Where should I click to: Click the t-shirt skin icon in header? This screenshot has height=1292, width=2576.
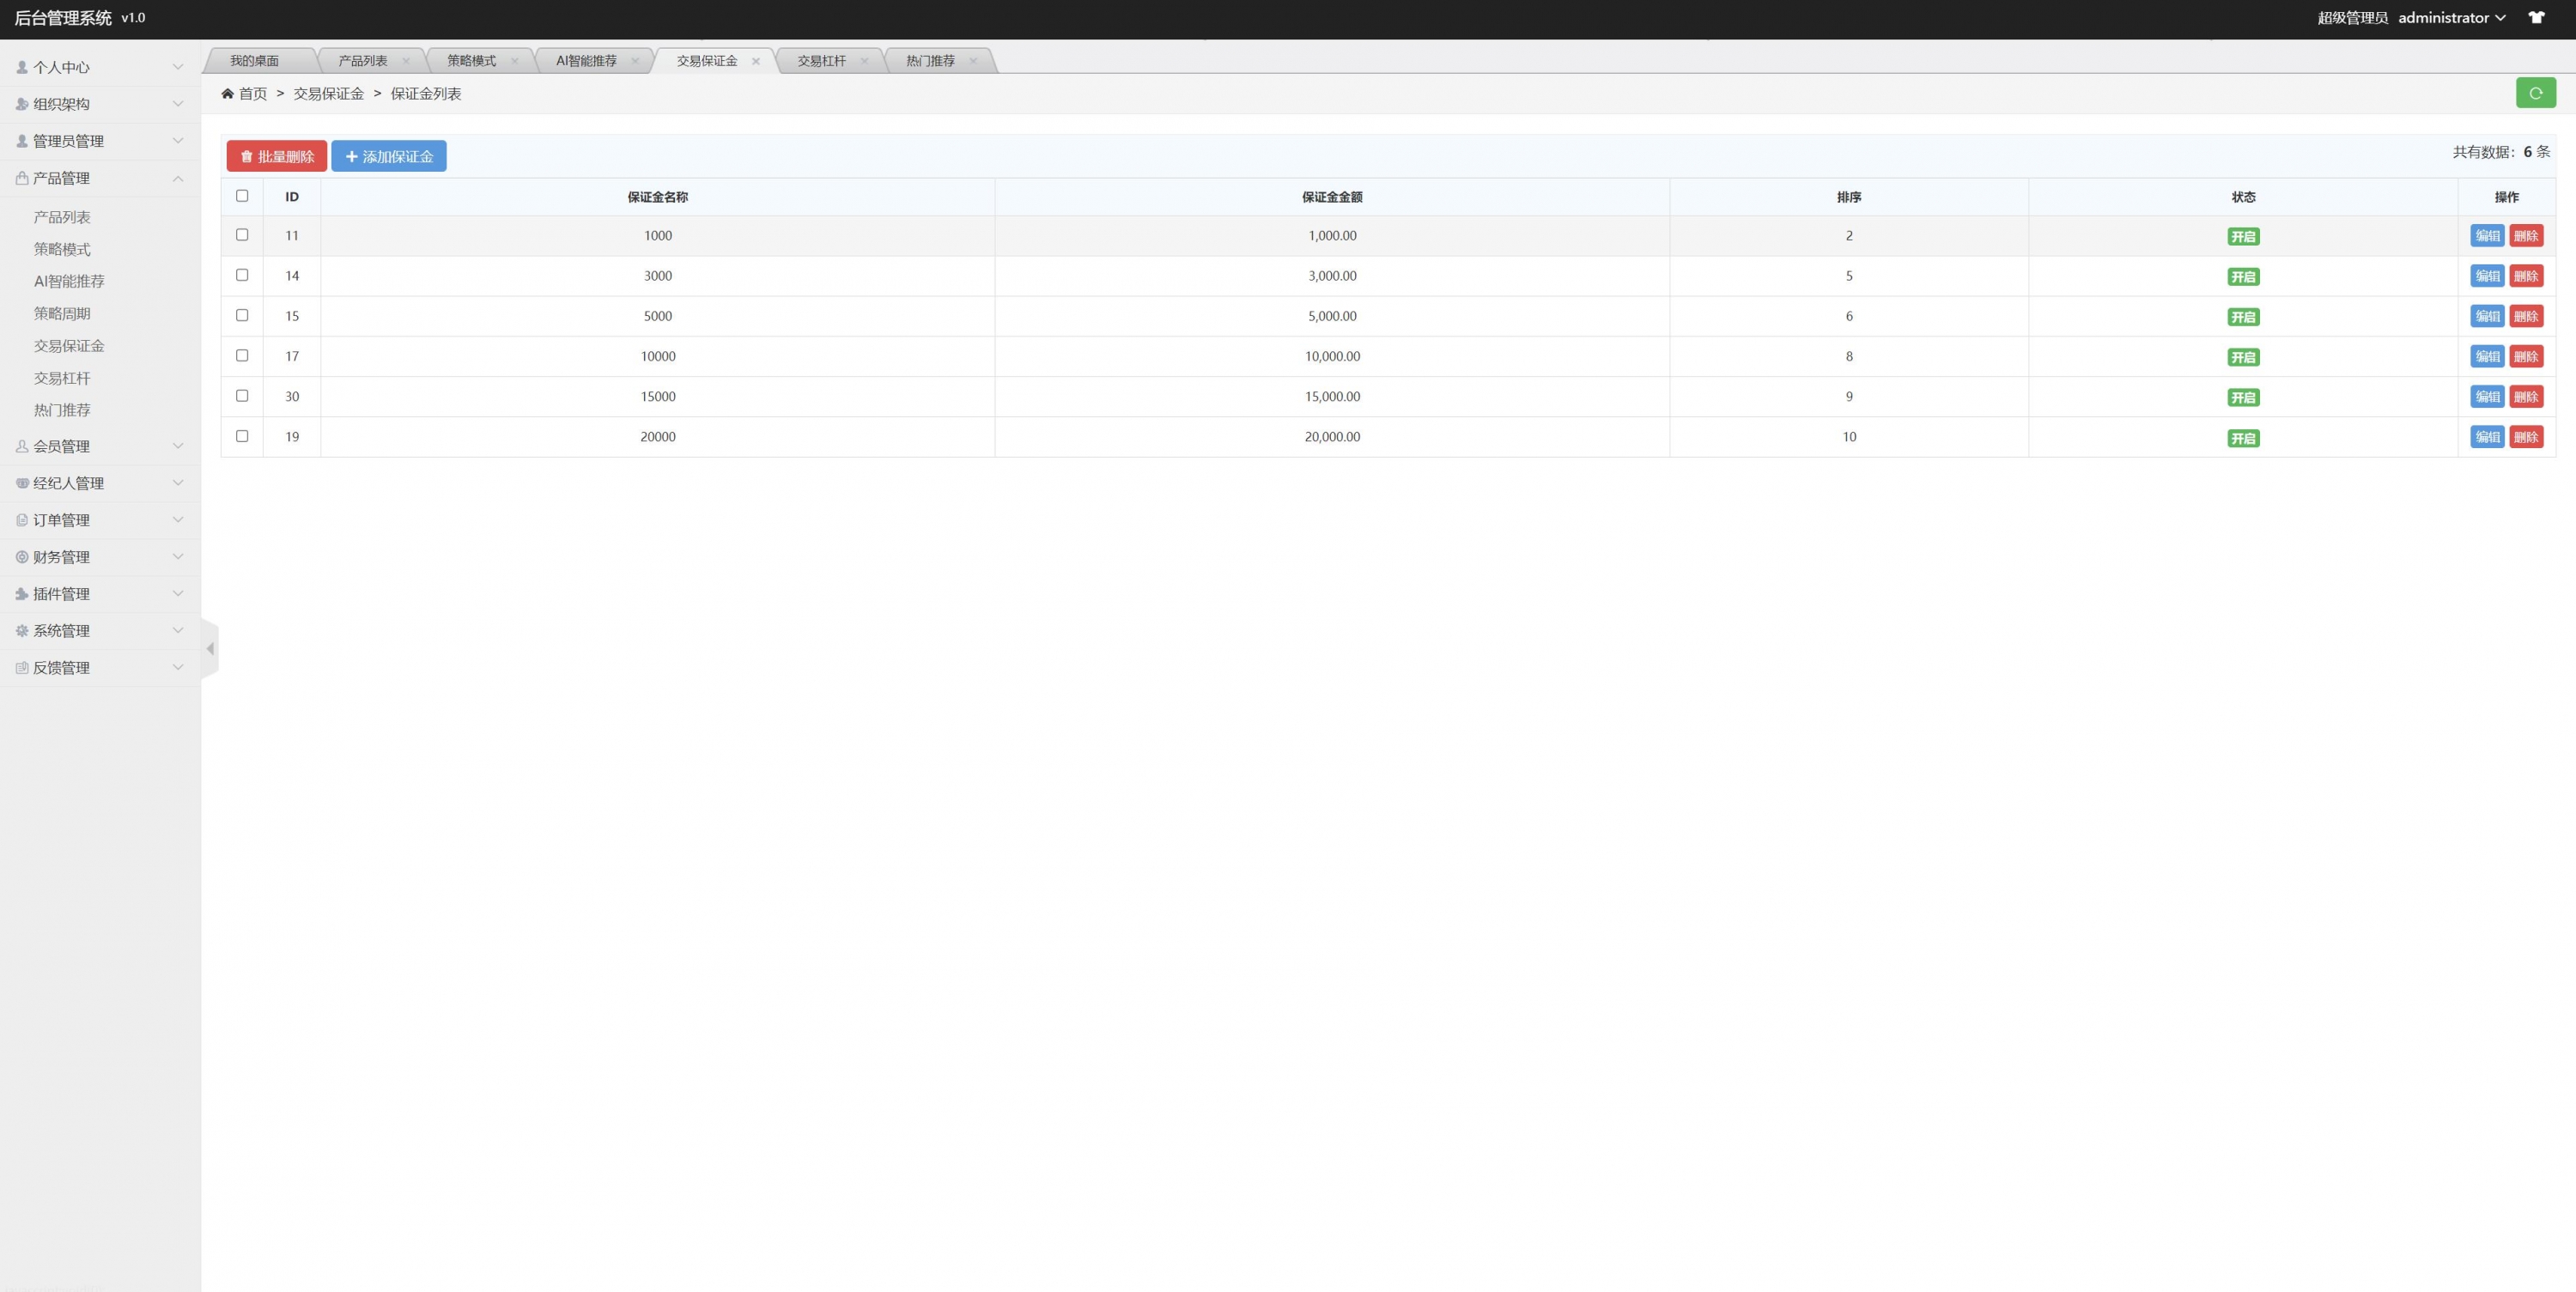click(2536, 18)
